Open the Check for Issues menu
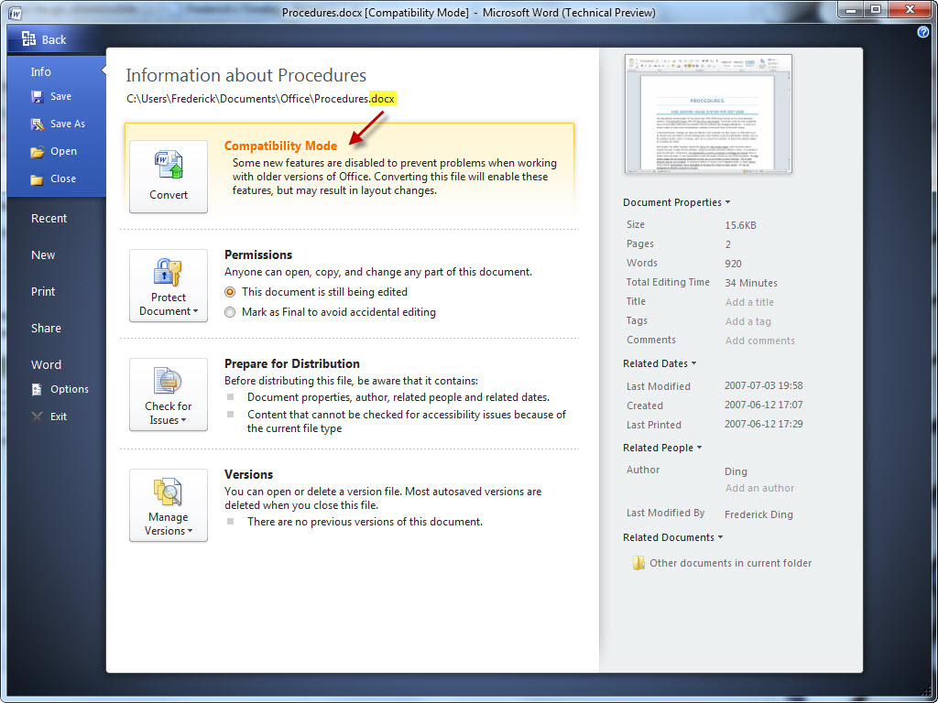This screenshot has height=703, width=938. pos(169,395)
